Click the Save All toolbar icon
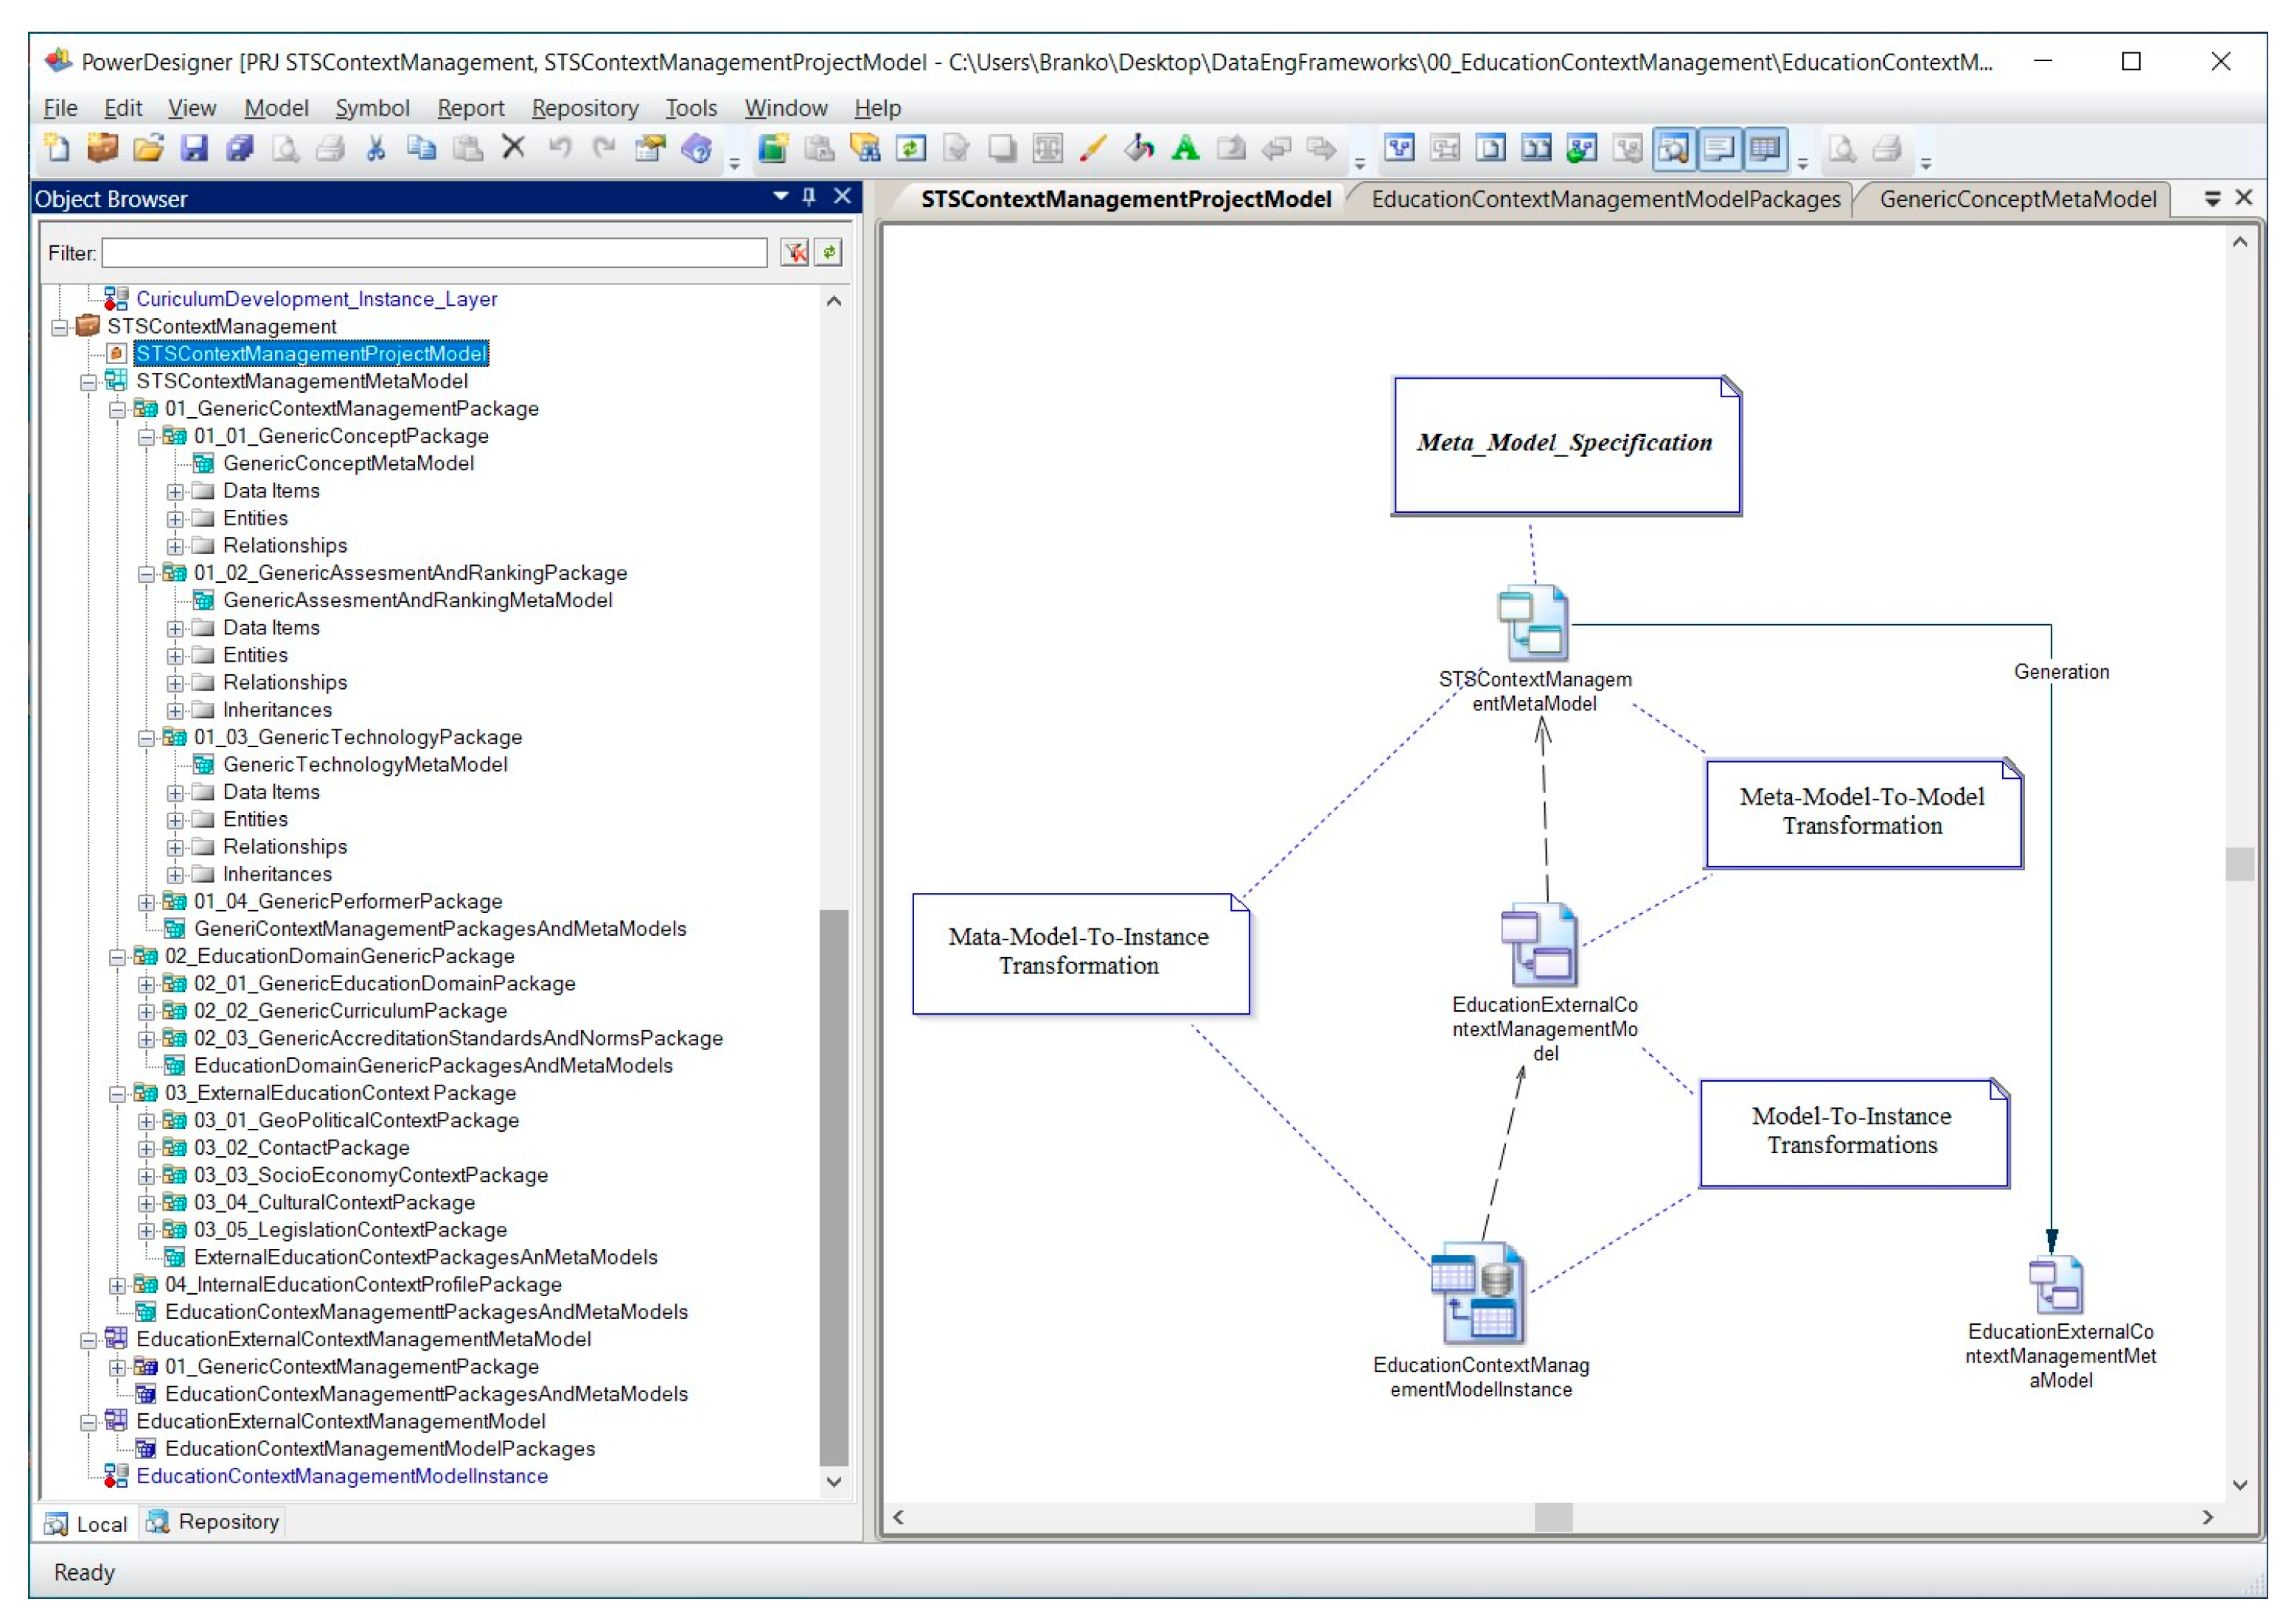The height and width of the screenshot is (1624, 2294). coord(239,149)
